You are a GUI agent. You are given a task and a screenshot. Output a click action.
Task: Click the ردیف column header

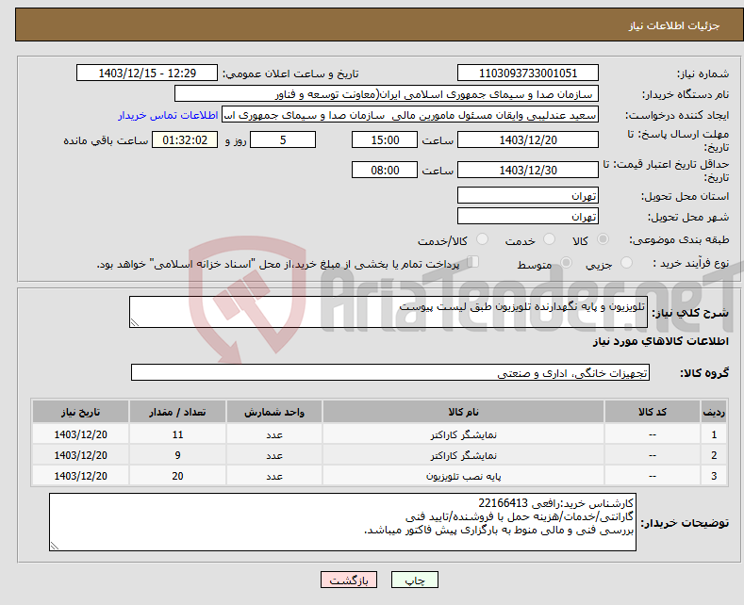click(x=714, y=412)
